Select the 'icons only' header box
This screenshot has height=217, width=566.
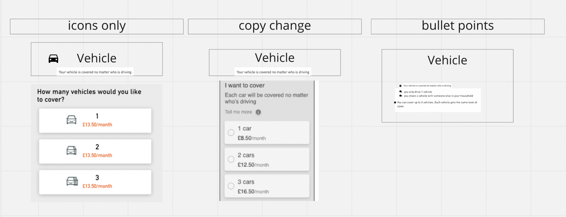pos(97,26)
